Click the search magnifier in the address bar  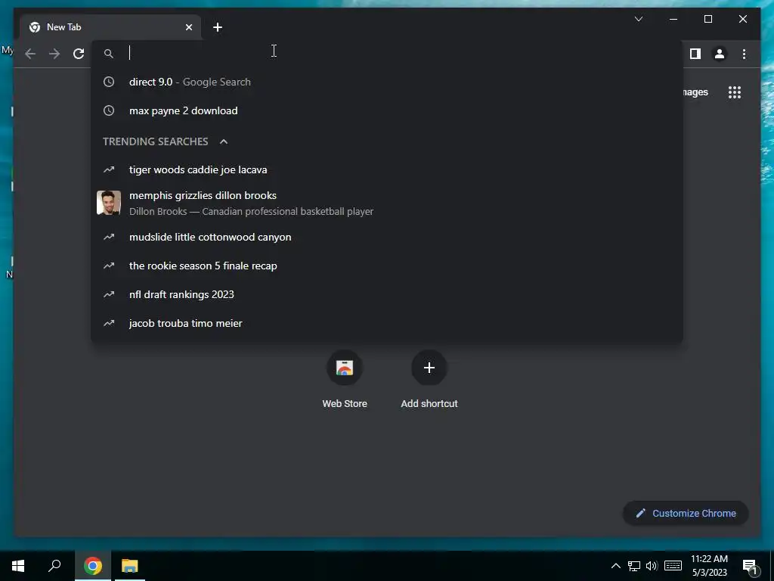(x=109, y=54)
